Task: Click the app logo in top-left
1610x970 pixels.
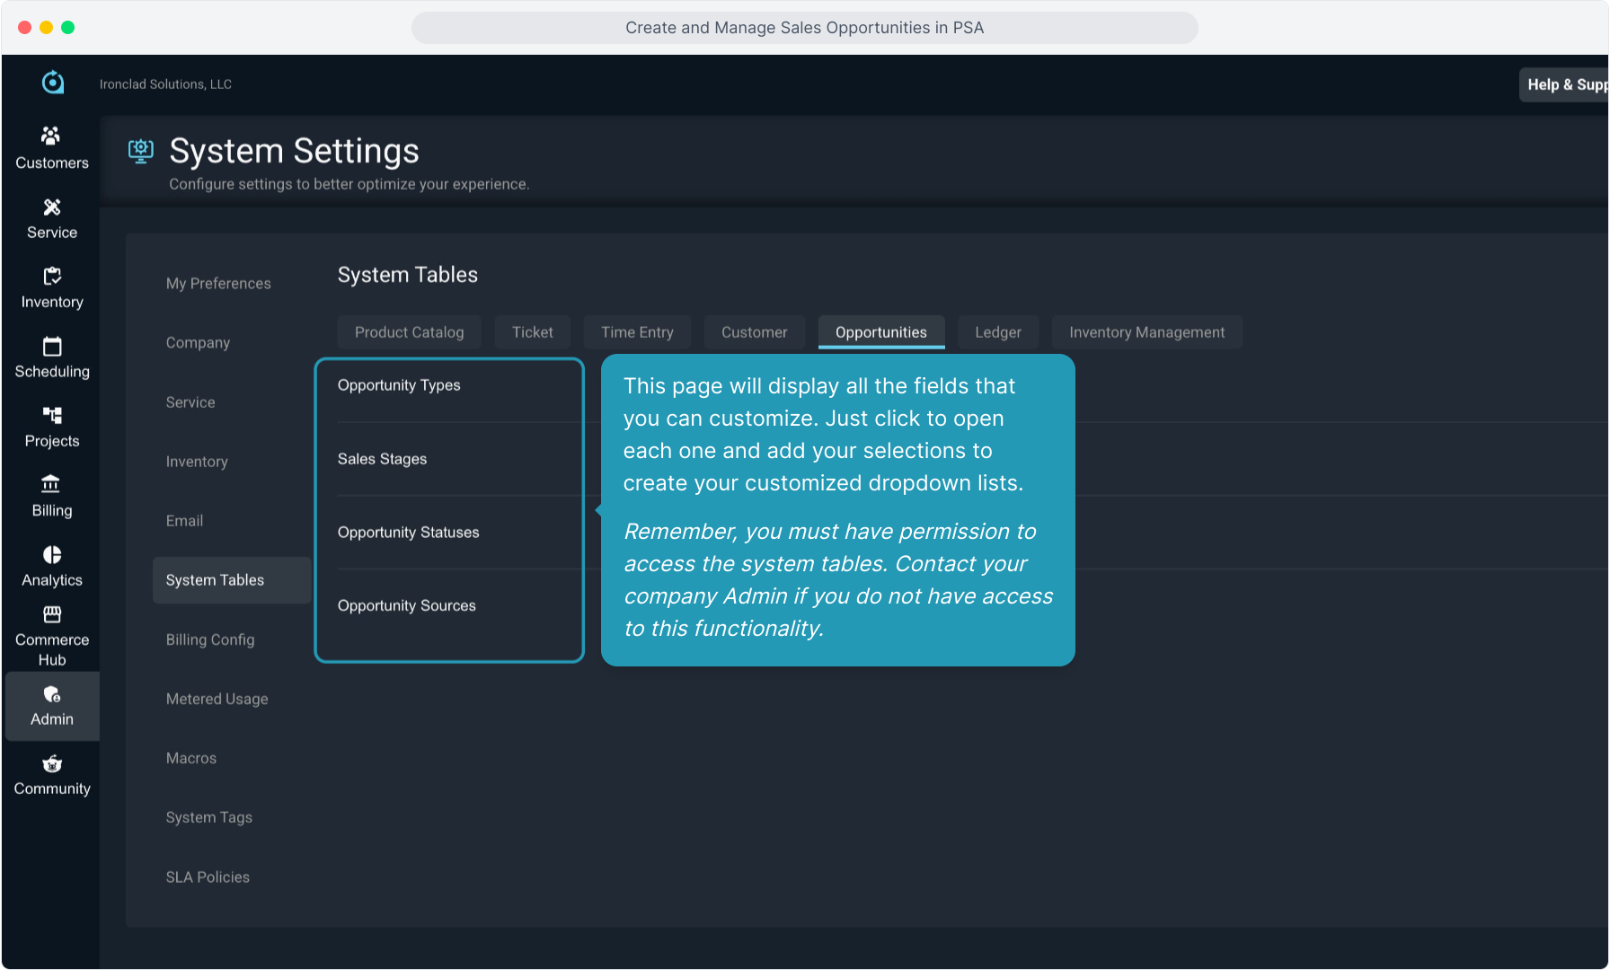Action: point(53,83)
